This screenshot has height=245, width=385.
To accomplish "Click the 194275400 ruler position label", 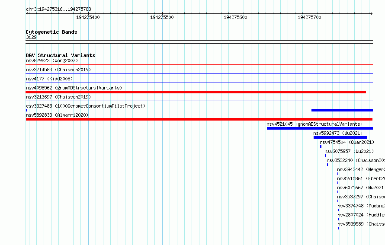I will (88, 17).
